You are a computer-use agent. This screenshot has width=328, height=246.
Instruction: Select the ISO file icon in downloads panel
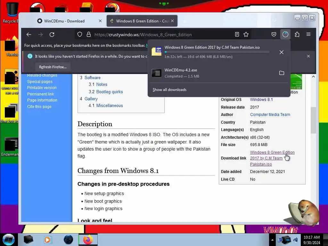click(157, 51)
